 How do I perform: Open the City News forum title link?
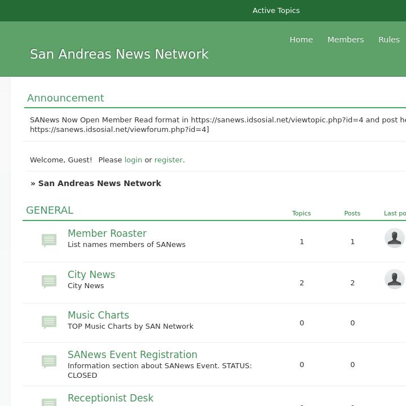tap(91, 275)
